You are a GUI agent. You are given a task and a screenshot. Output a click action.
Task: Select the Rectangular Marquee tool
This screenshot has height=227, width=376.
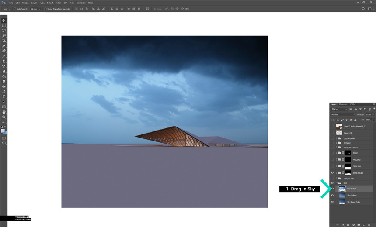point(4,26)
